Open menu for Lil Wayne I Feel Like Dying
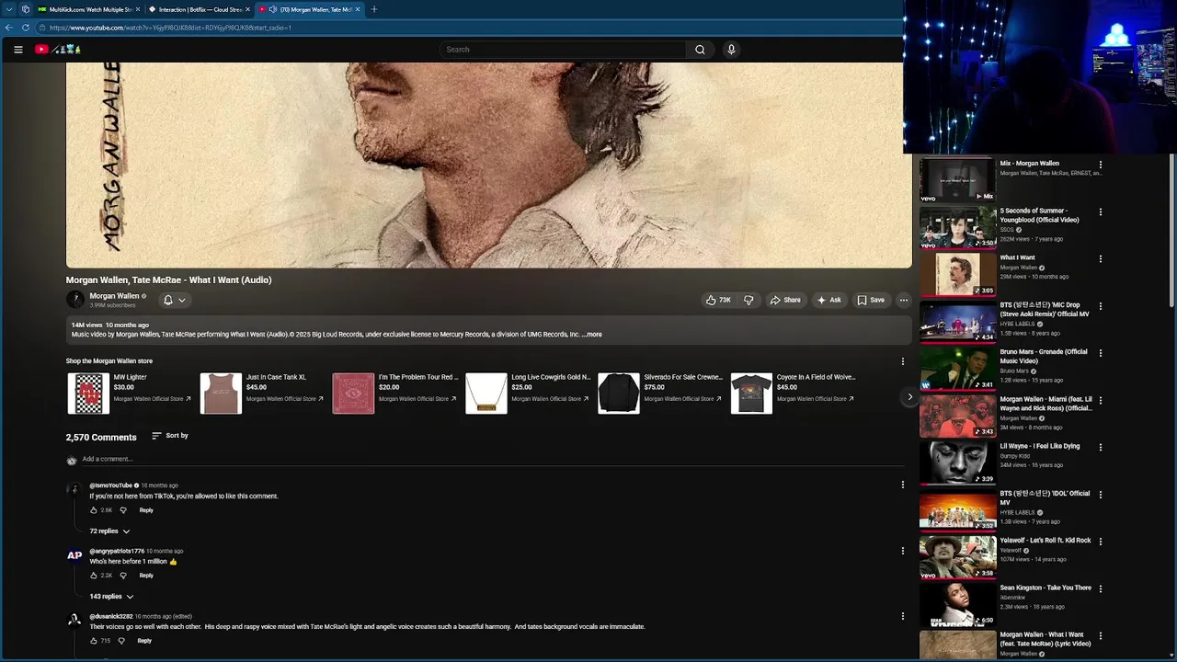 [1100, 448]
